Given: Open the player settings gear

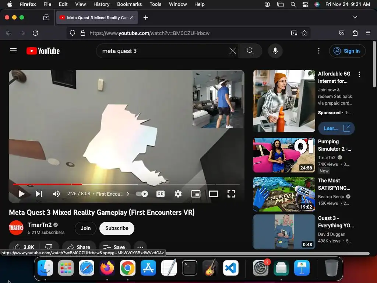Looking at the screenshot, I should click(178, 194).
